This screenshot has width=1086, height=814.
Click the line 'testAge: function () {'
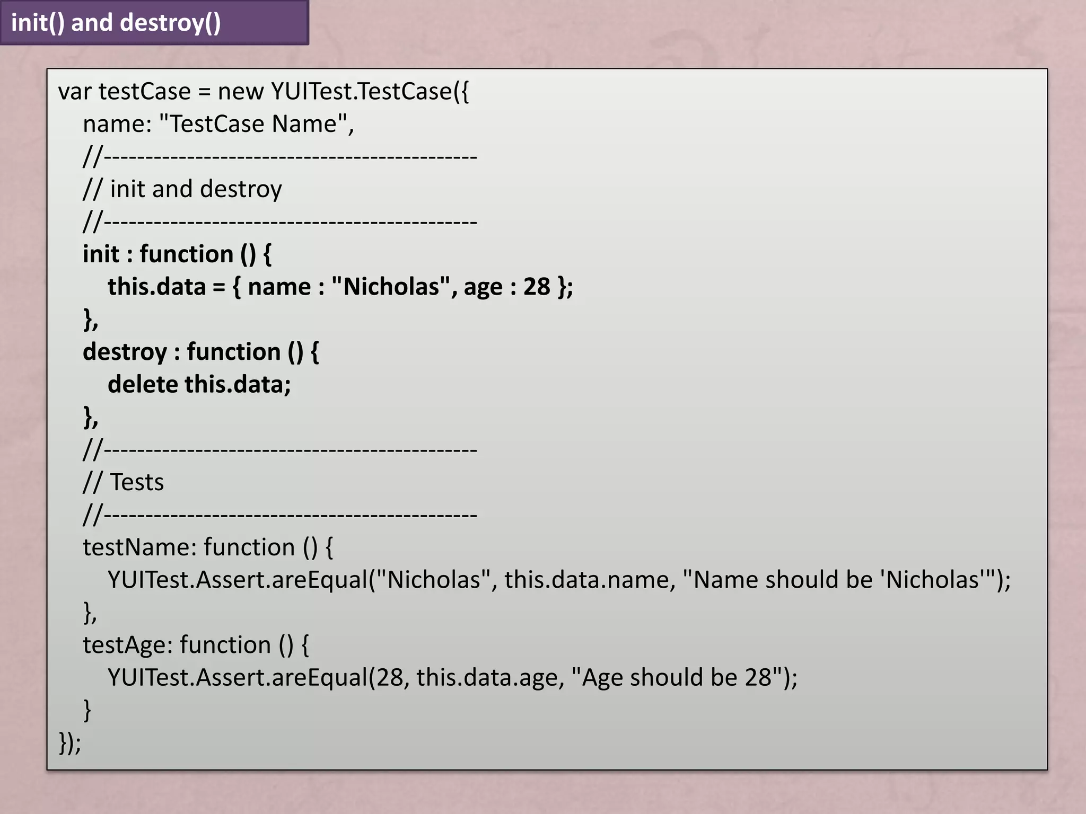[x=196, y=645]
